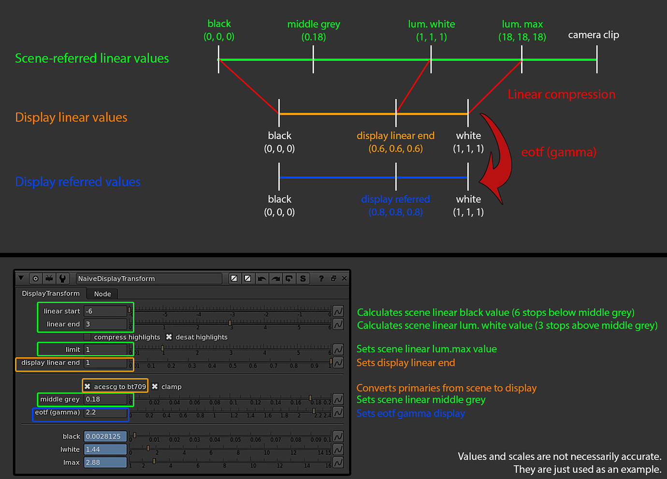Click the float panel icon near the close button

(x=334, y=278)
